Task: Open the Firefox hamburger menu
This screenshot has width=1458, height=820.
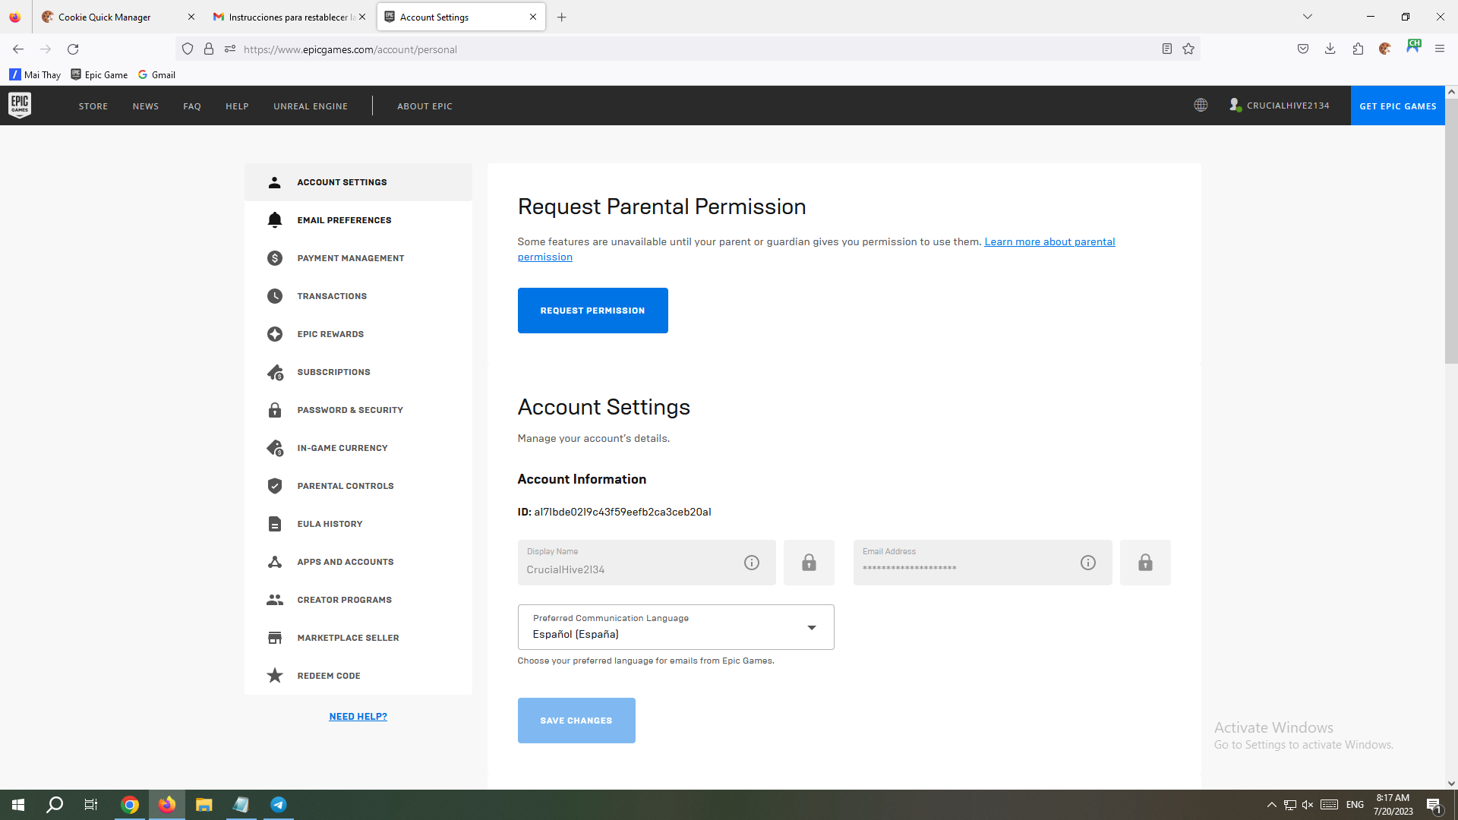Action: 1440,49
